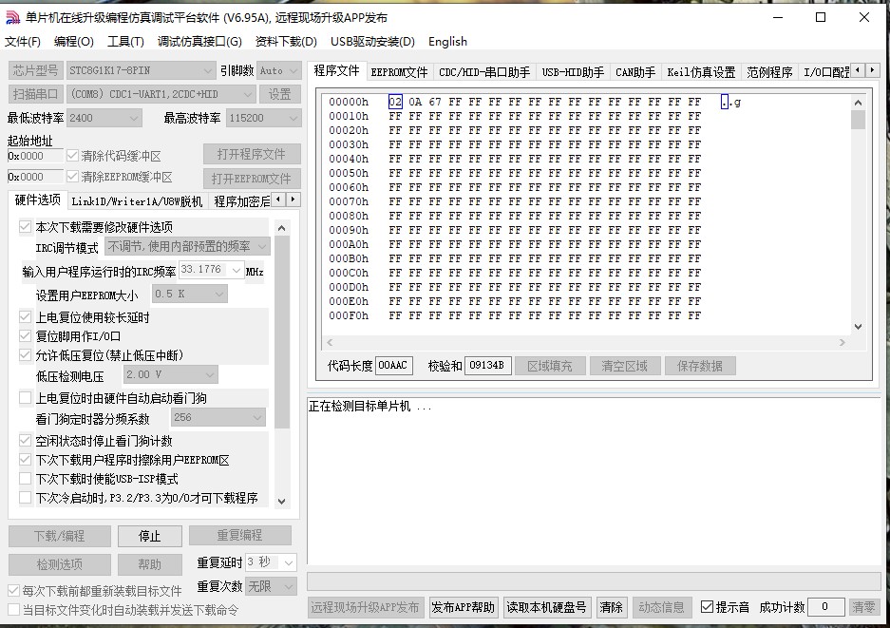The width and height of the screenshot is (890, 628).
Task: Toggle 清除代码缓冲区 checkbox
Action: click(x=72, y=156)
